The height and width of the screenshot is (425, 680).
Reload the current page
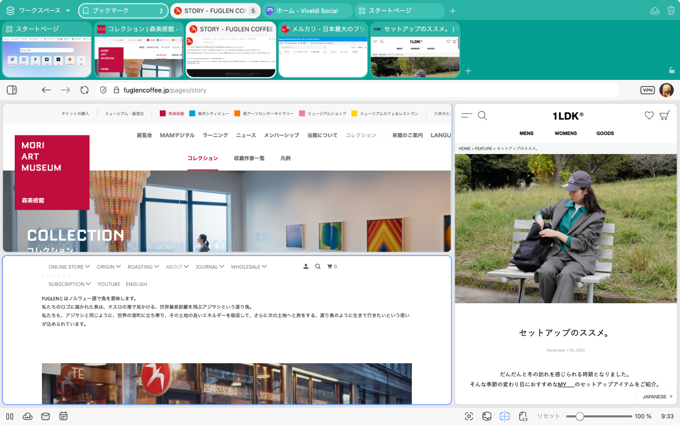pos(84,90)
